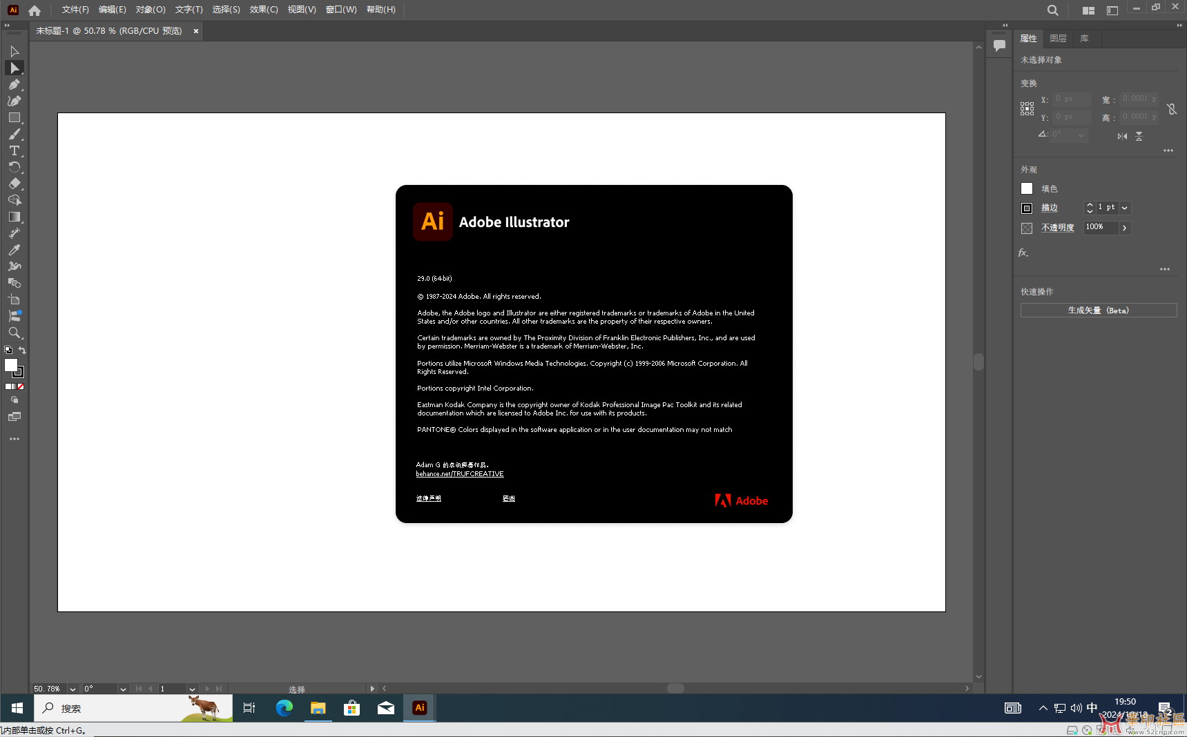
Task: Click the 填色 fill swatch in Properties
Action: (x=1027, y=188)
